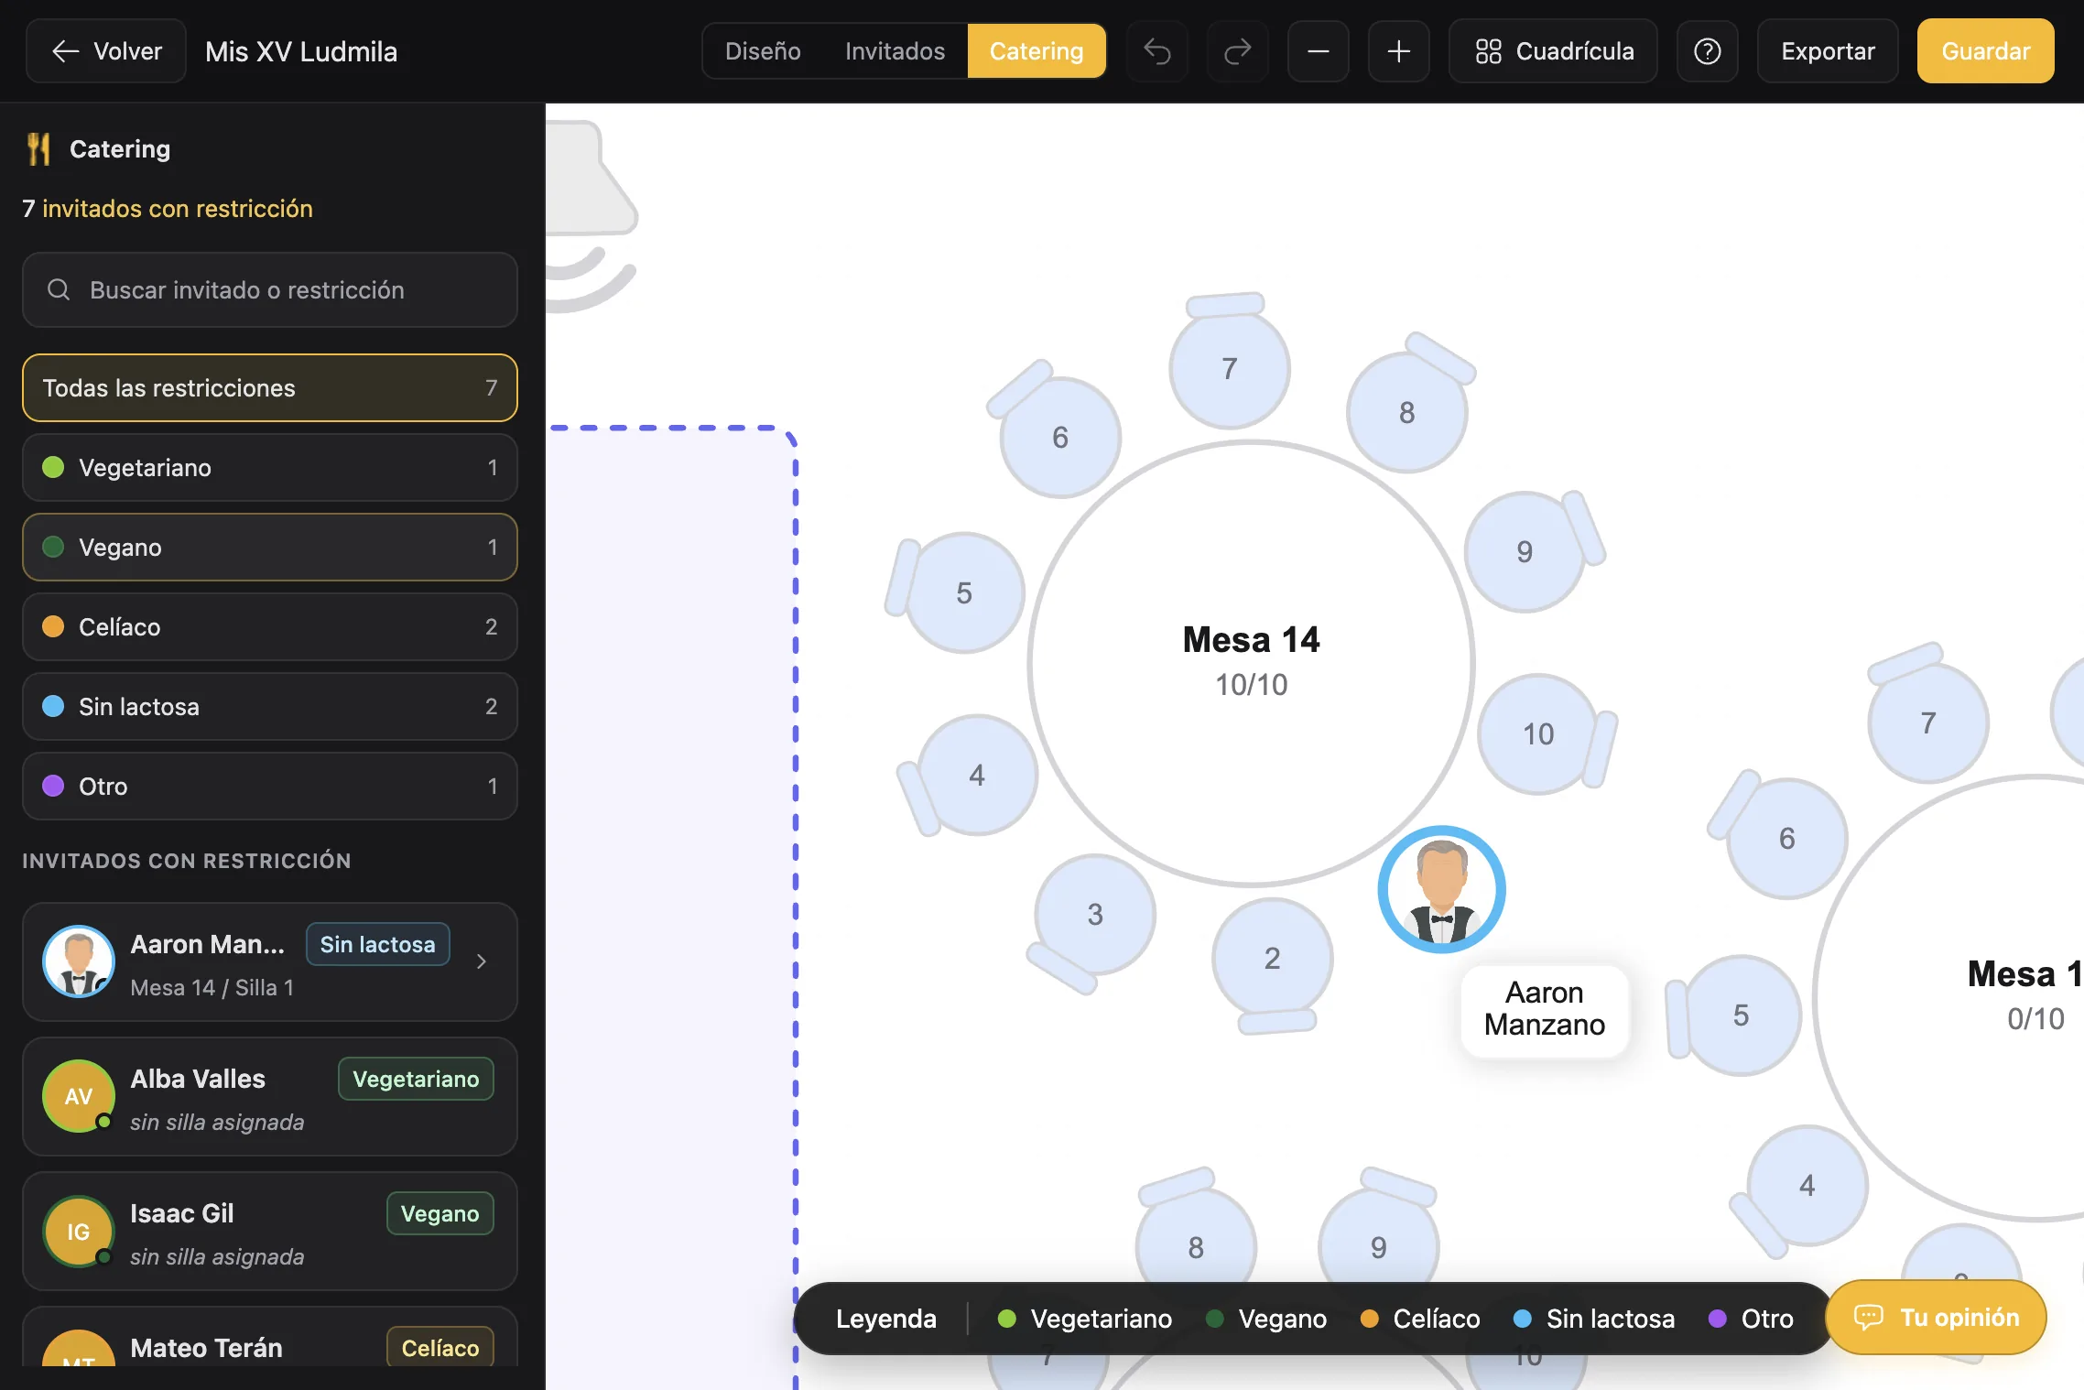Click the redo arrow icon
Viewport: 2084px width, 1390px height.
pyautogui.click(x=1237, y=51)
